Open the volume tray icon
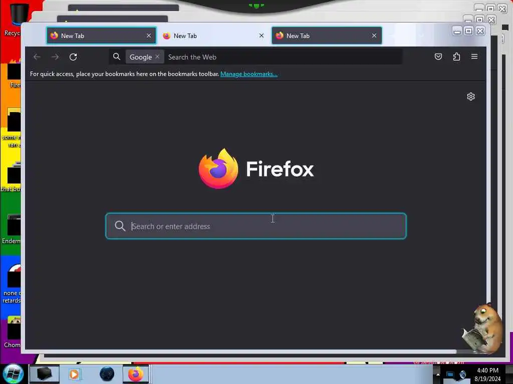The height and width of the screenshot is (384, 513). pyautogui.click(x=462, y=374)
